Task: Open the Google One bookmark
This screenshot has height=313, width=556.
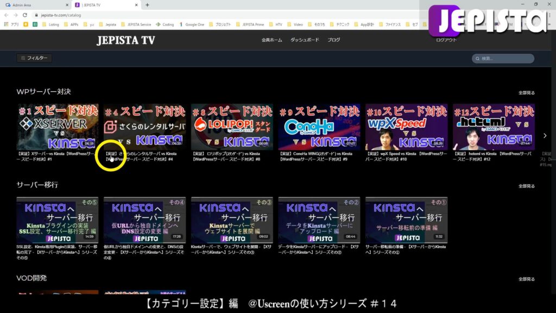Action: click(x=192, y=24)
